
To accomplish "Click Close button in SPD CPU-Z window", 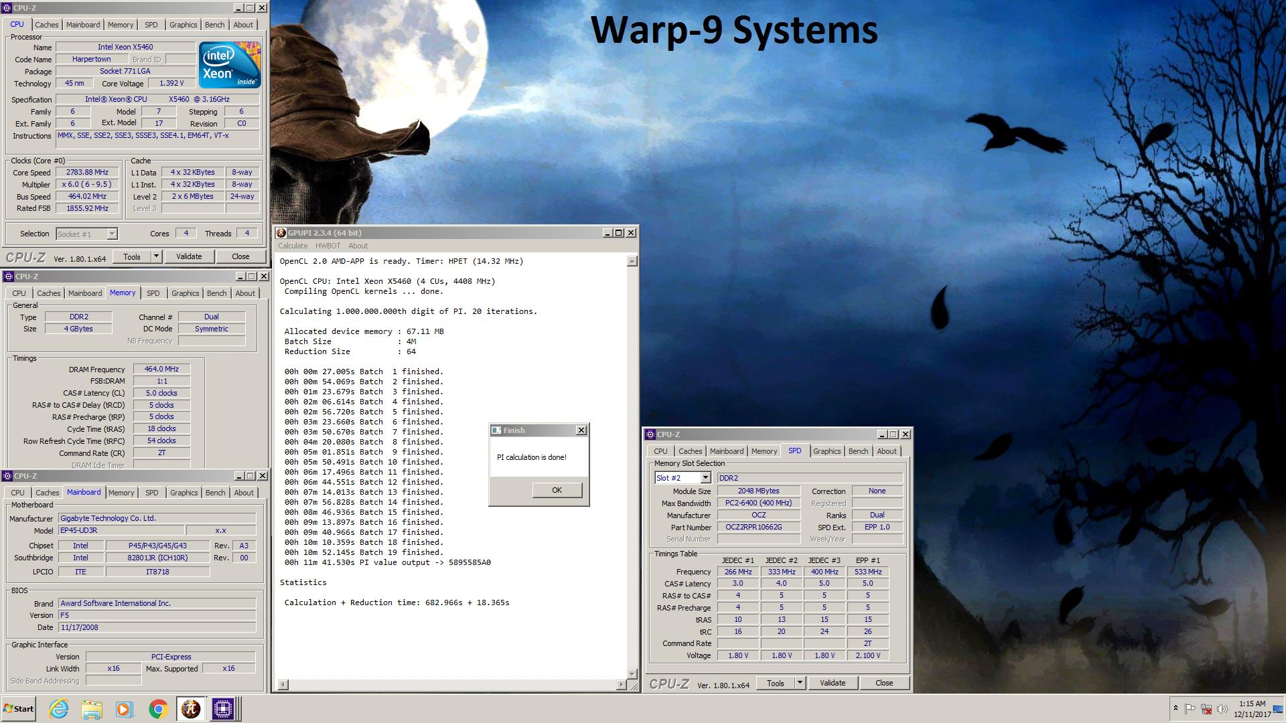I will click(x=884, y=684).
